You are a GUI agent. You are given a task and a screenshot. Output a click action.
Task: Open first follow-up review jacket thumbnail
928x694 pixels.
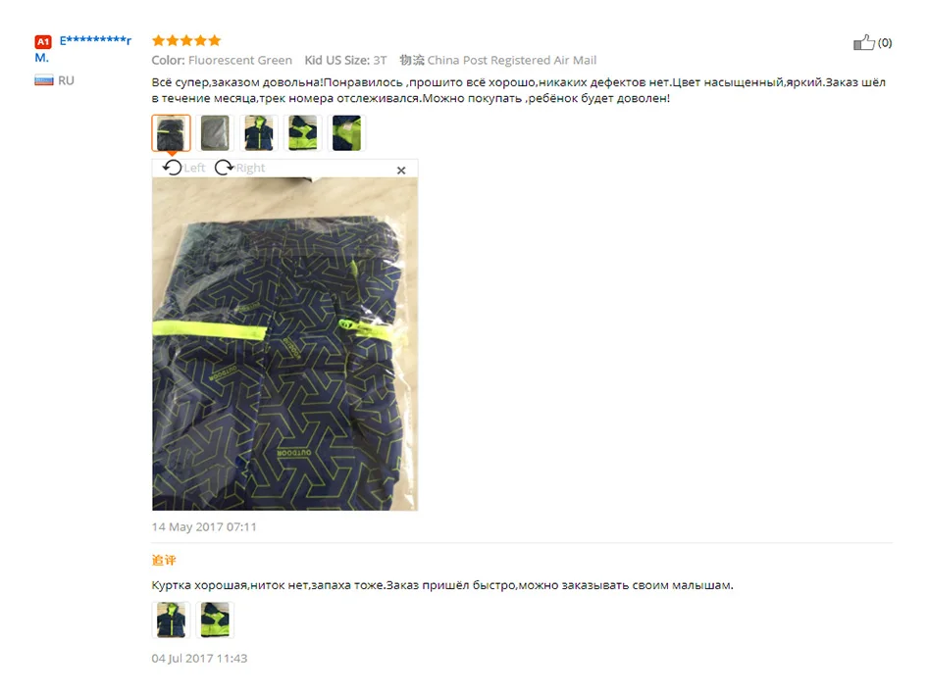171,620
